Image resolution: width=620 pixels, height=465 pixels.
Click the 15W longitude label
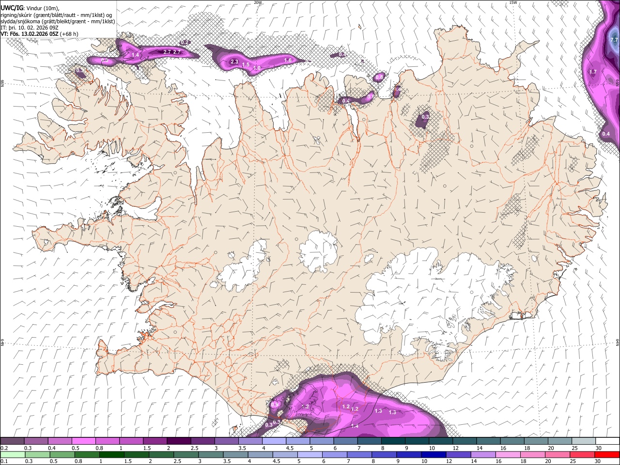pyautogui.click(x=513, y=2)
